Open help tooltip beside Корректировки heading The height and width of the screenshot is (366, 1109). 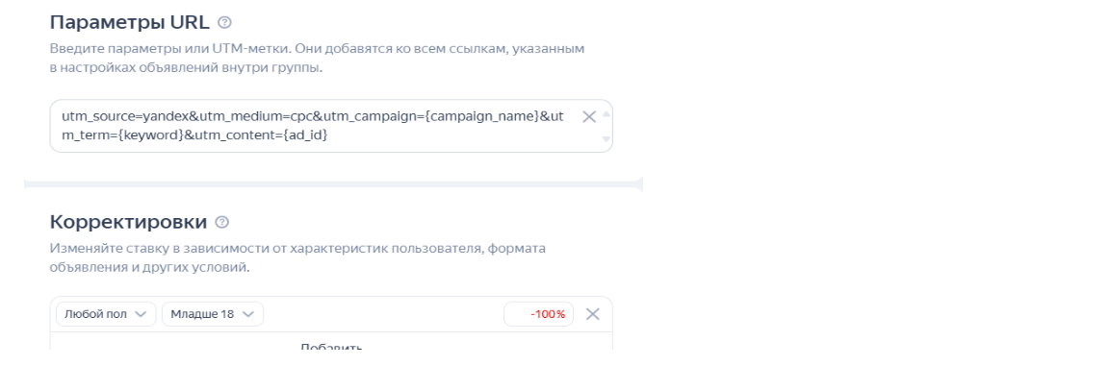pyautogui.click(x=222, y=222)
